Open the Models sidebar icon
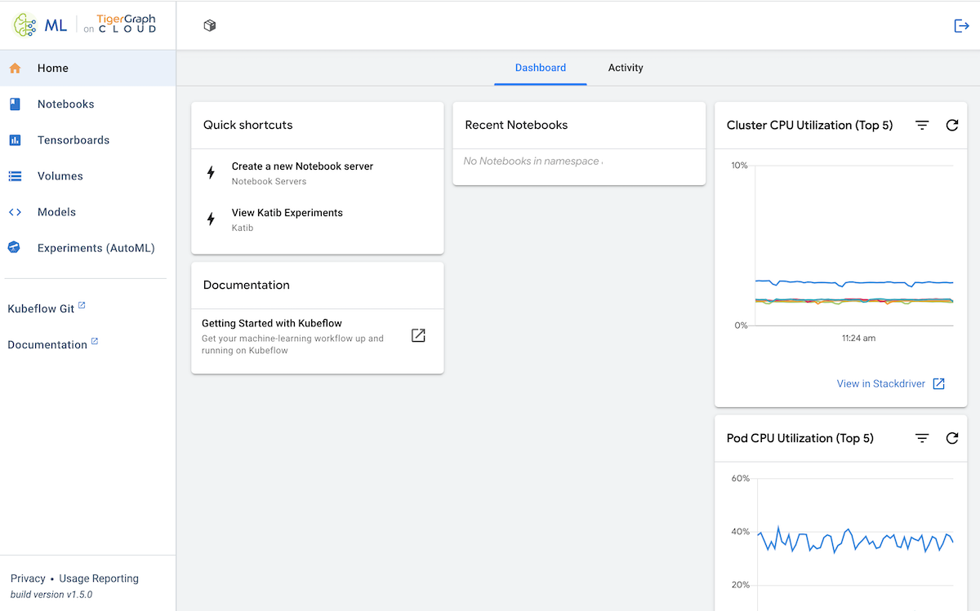Image resolution: width=980 pixels, height=611 pixels. [x=16, y=211]
